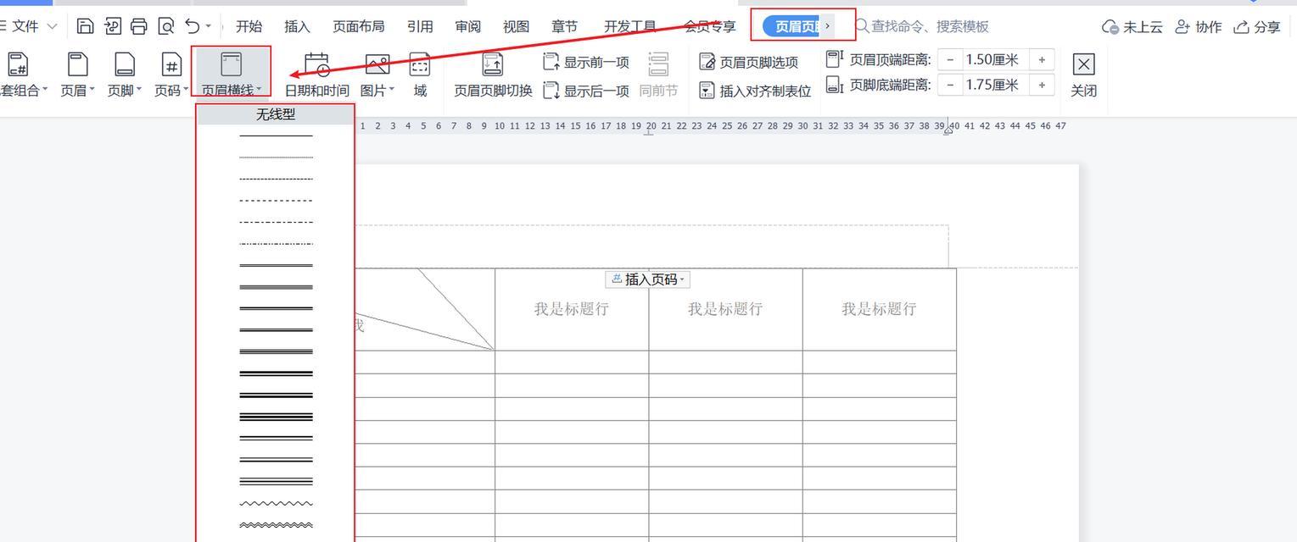The width and height of the screenshot is (1297, 542).
Task: Open the 配套组合 header-footer set dropdown
Action: point(23,75)
